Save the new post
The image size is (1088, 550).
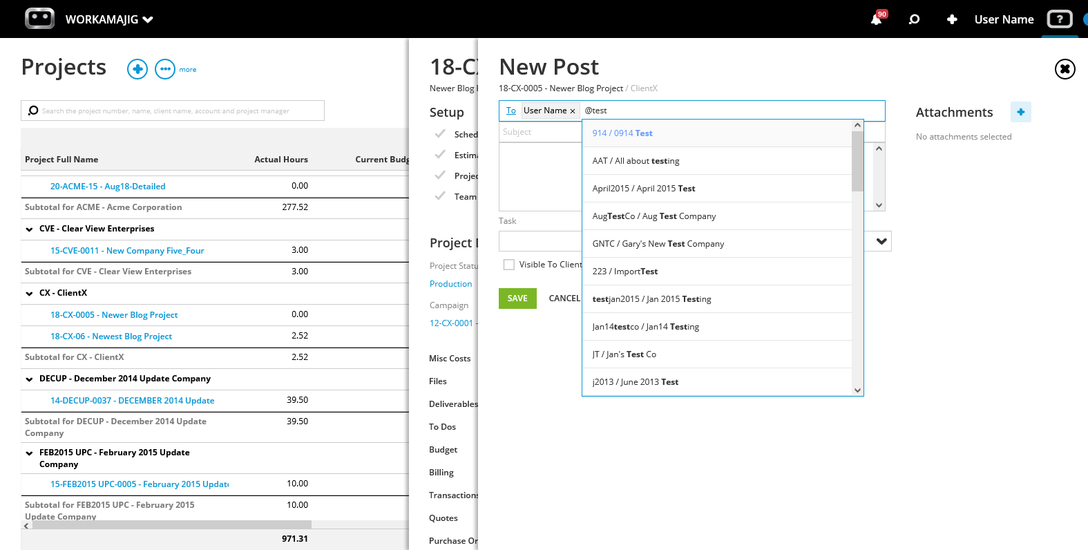[x=517, y=298]
